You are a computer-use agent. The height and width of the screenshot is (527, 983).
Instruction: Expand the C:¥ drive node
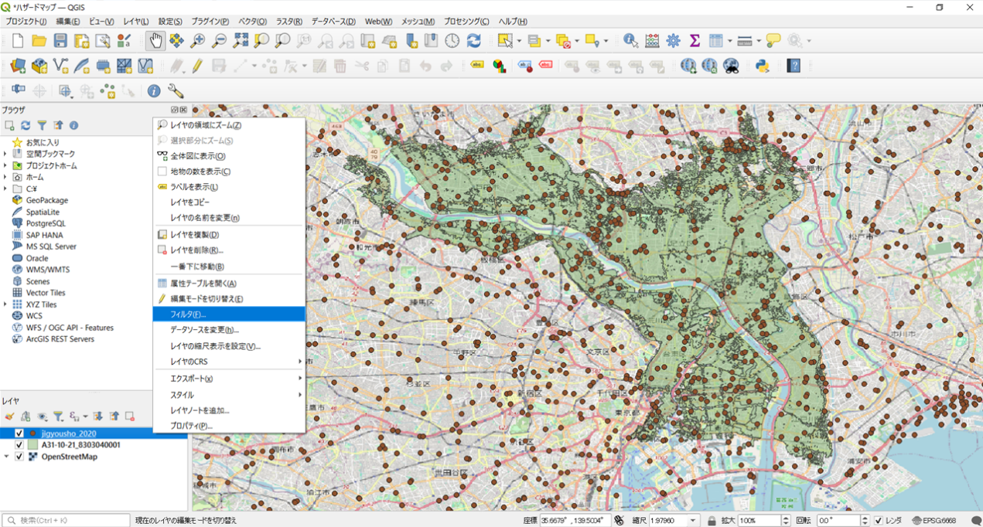coord(5,189)
